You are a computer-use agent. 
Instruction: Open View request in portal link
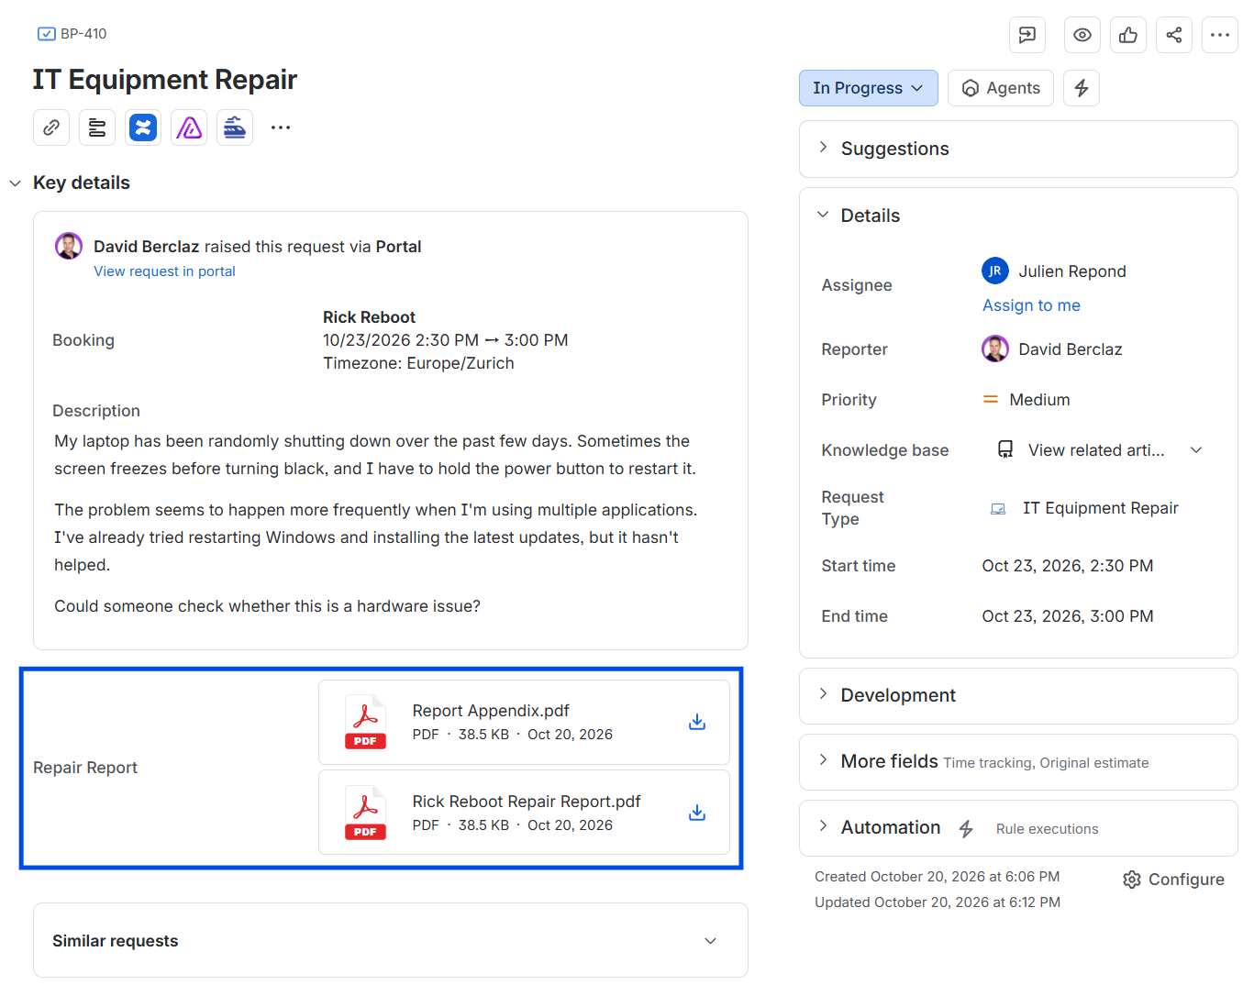point(164,271)
